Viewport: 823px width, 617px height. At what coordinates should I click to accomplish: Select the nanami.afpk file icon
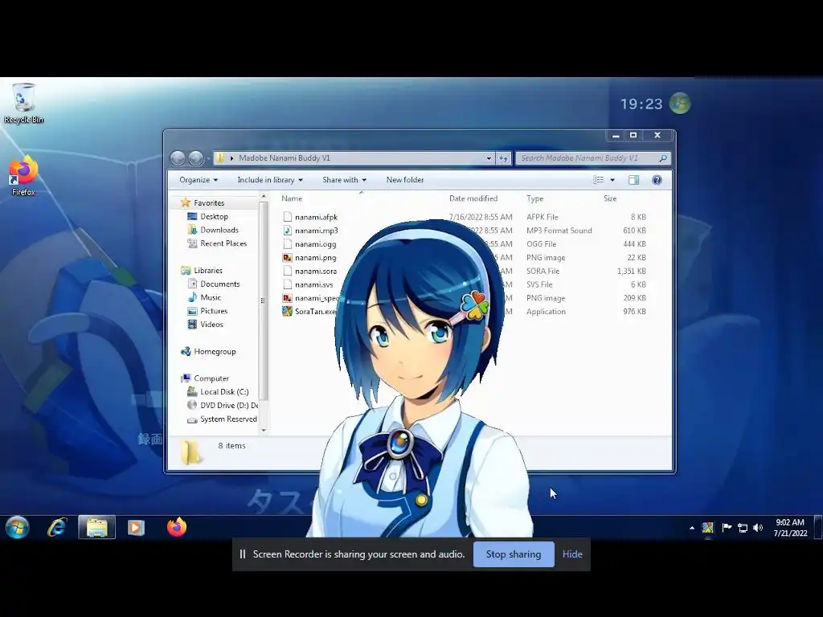pyautogui.click(x=287, y=217)
